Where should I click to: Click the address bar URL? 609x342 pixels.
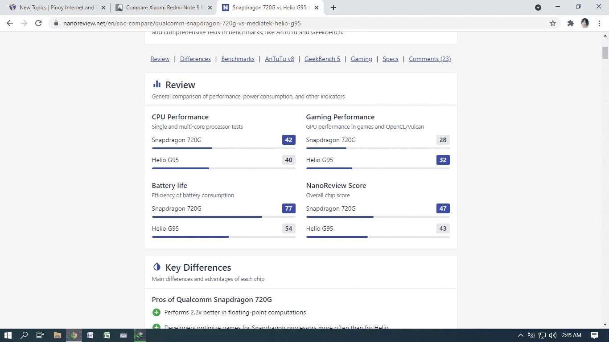coord(182,23)
